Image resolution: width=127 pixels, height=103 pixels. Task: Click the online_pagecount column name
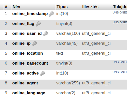(x=30, y=63)
